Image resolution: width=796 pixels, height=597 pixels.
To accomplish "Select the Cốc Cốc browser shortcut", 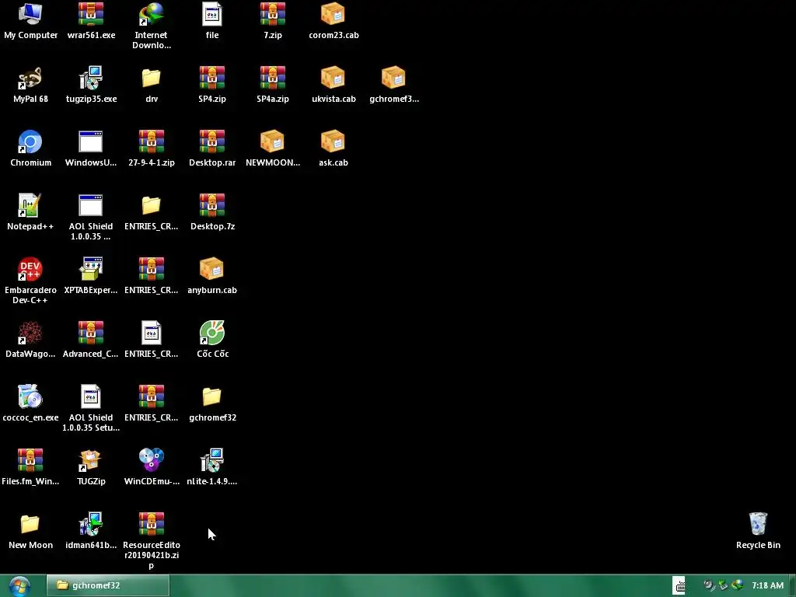I will [212, 333].
